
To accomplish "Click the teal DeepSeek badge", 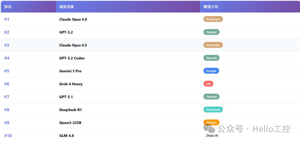I will 213,110.
